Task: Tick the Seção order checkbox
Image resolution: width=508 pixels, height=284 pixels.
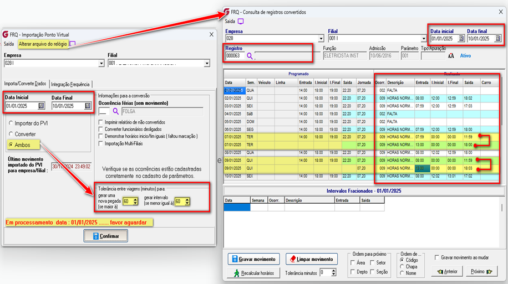Action: 372,272
